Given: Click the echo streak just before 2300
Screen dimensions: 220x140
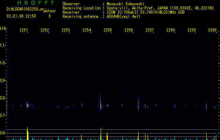Looking at the screenshot, I should point(206,107).
